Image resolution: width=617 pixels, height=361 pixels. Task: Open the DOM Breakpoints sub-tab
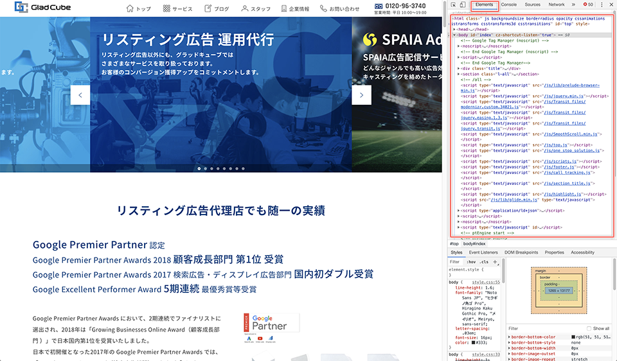(x=521, y=252)
